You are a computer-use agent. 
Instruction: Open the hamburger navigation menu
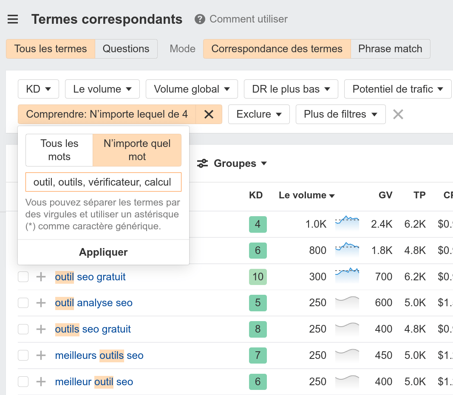13,19
